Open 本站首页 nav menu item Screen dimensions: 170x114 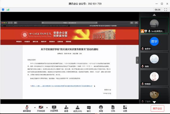[27, 42]
